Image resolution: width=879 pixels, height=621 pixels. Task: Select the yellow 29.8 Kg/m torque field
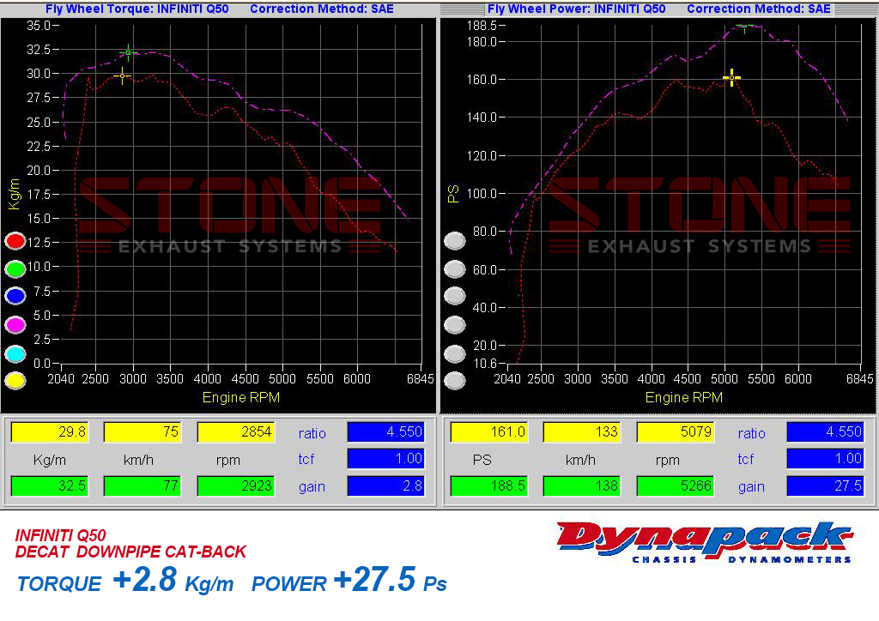[x=50, y=431]
